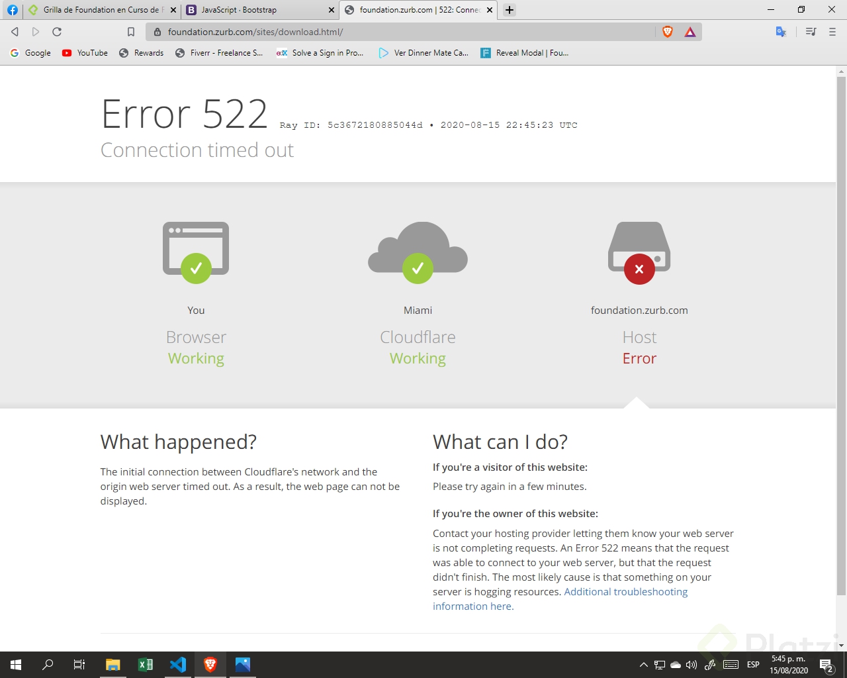This screenshot has height=678, width=847.
Task: Close the JavaScript Bootstrap tab
Action: pyautogui.click(x=332, y=10)
